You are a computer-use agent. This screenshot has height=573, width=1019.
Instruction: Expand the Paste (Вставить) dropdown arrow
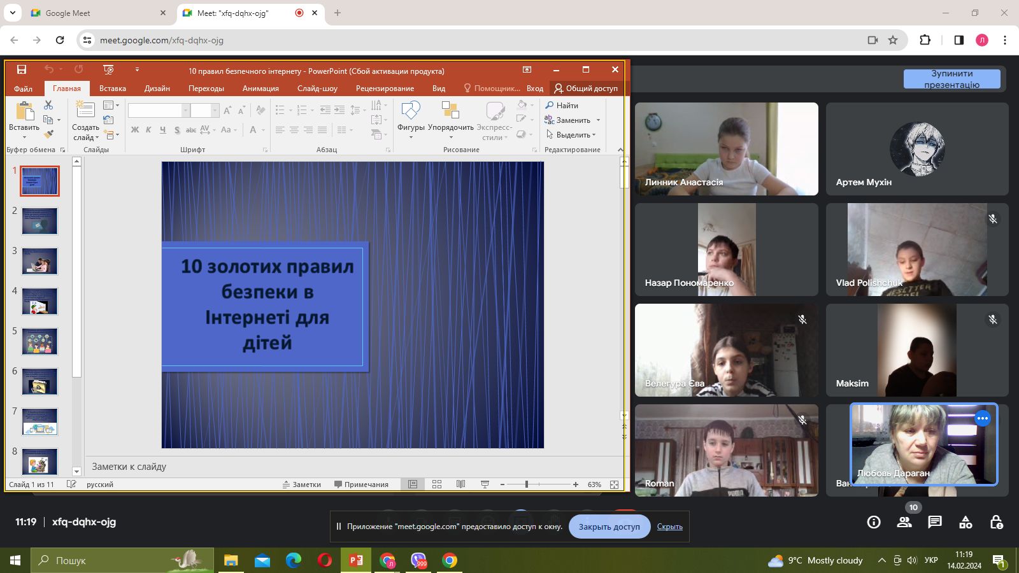click(24, 137)
